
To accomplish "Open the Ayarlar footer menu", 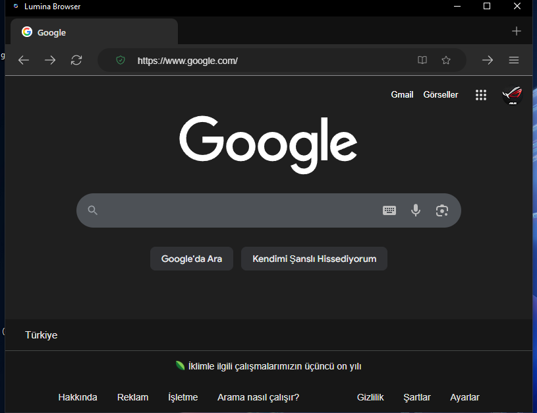I will (x=465, y=397).
